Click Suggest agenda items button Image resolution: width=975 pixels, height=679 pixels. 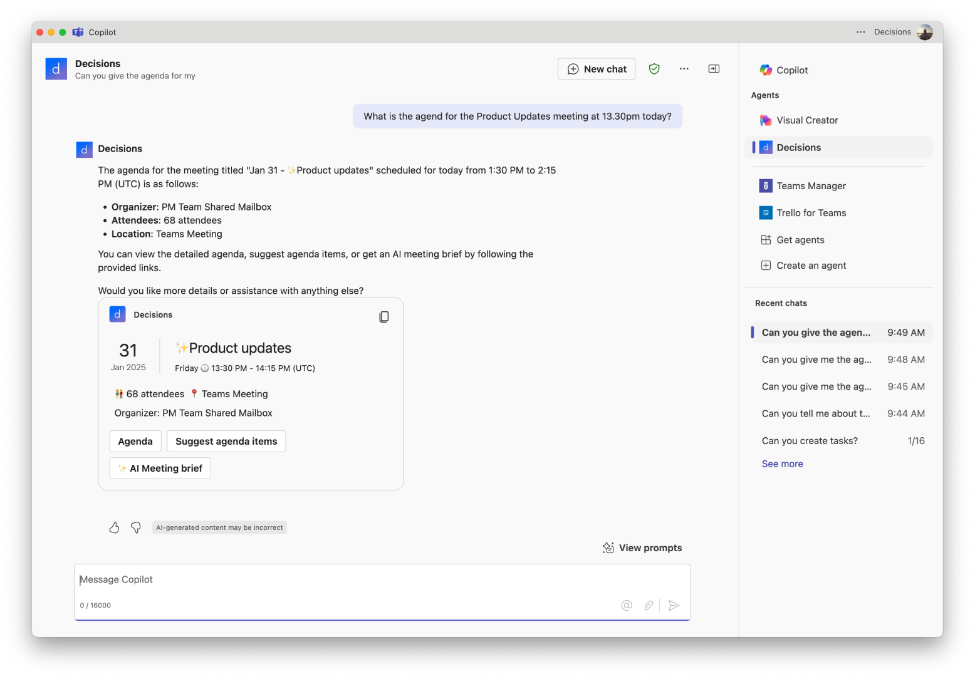pos(226,442)
